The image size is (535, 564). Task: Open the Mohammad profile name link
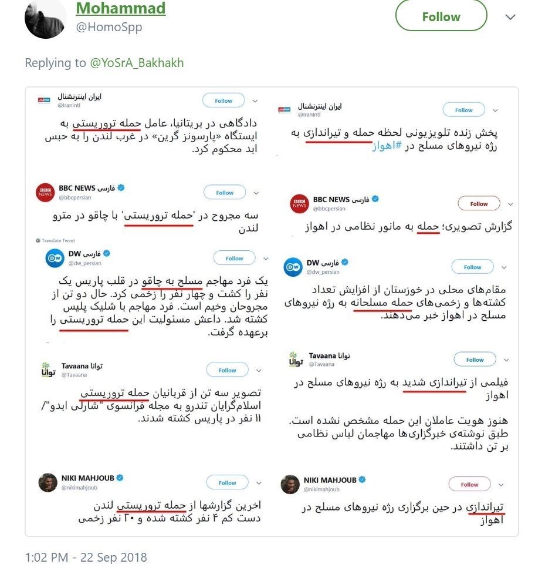pos(121,9)
